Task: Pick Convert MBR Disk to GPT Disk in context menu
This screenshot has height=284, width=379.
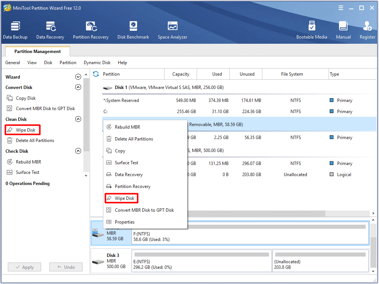Action: pyautogui.click(x=145, y=210)
